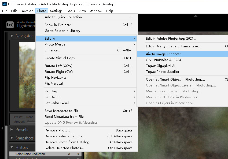Open the Develop menu

pos(27,11)
